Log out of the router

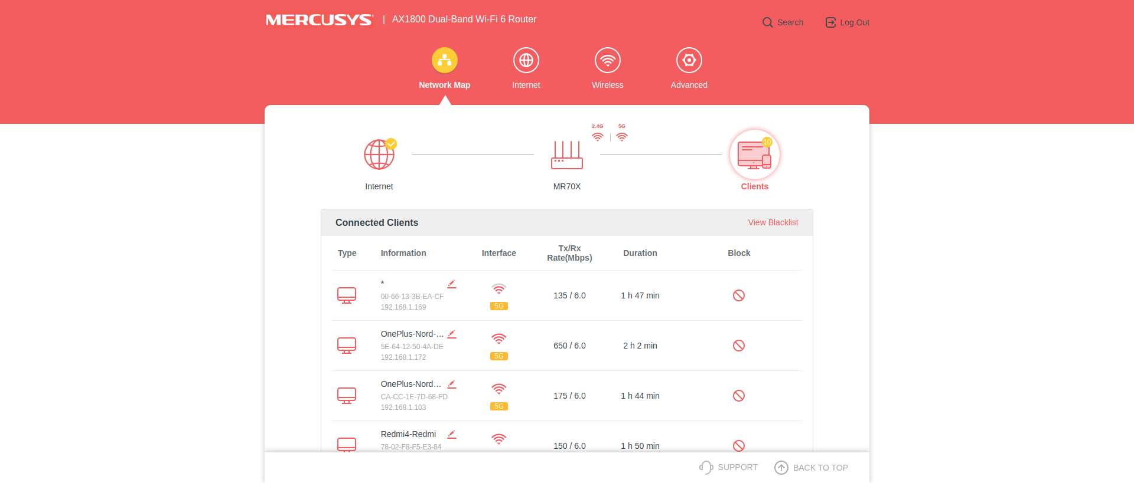pos(847,22)
